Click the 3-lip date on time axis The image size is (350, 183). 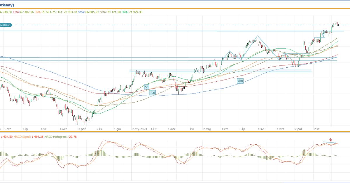tap(243, 128)
